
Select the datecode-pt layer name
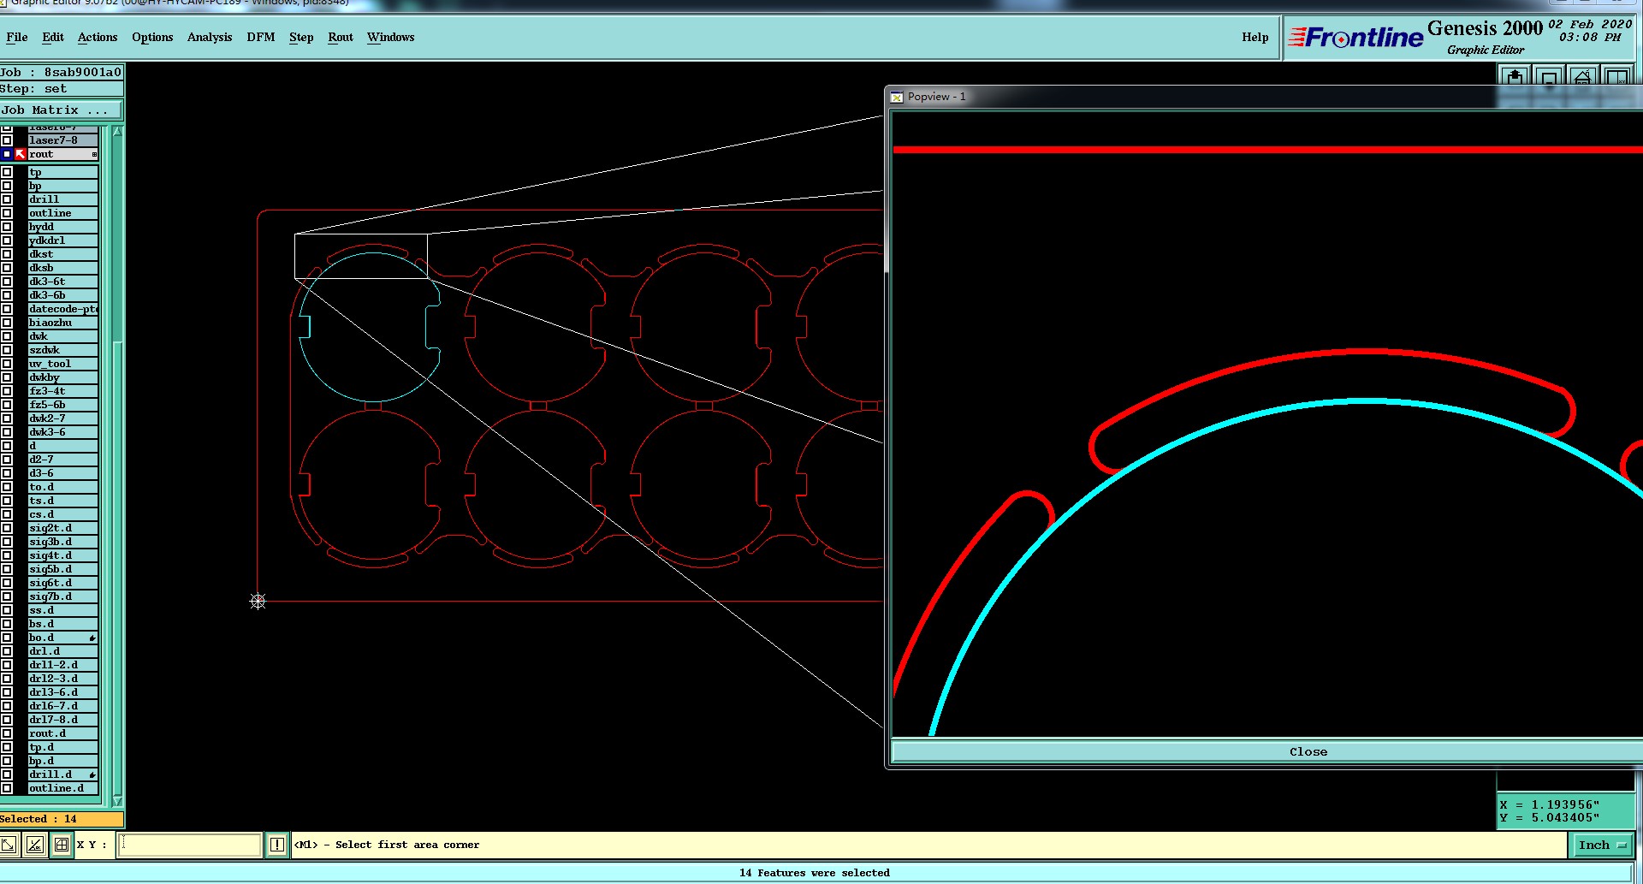pyautogui.click(x=63, y=309)
